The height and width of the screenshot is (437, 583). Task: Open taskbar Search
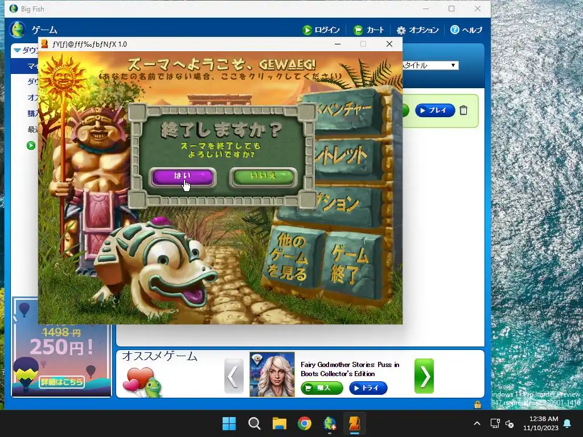tap(254, 423)
